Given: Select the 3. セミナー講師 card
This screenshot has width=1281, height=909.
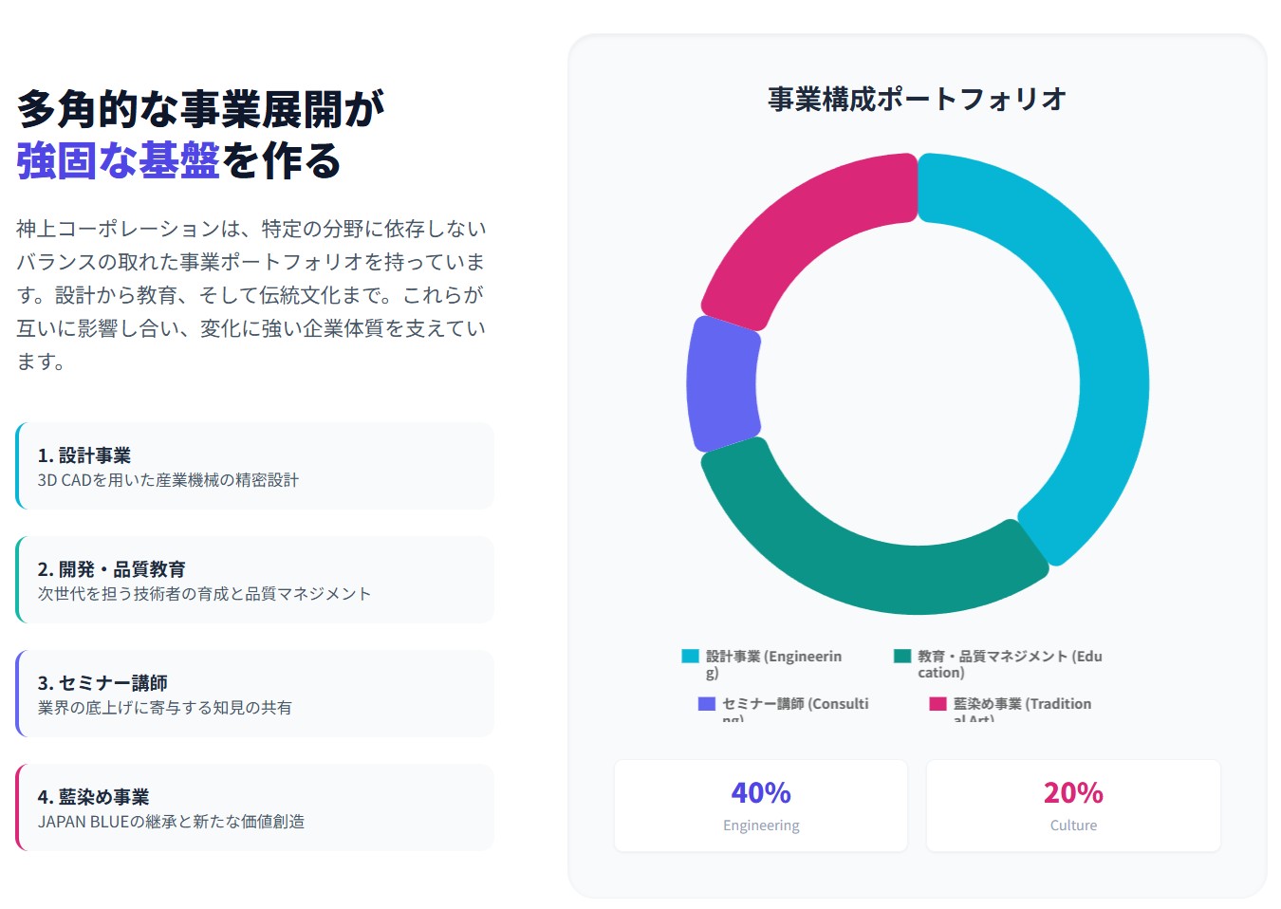Looking at the screenshot, I should [x=255, y=694].
